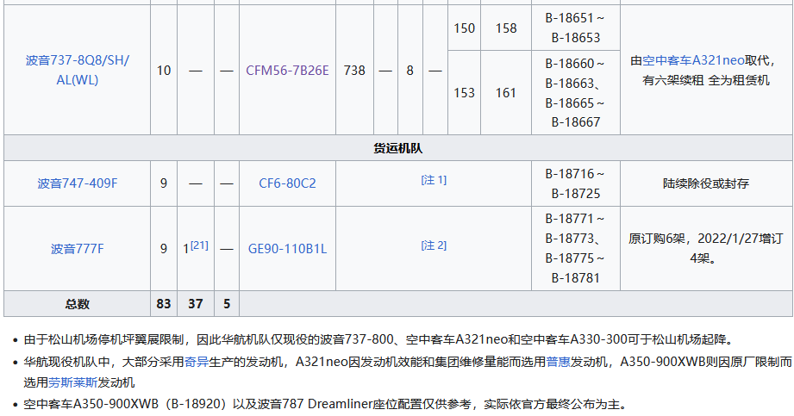Click the 737 fleet count 10
The height and width of the screenshot is (416, 794).
(x=164, y=71)
